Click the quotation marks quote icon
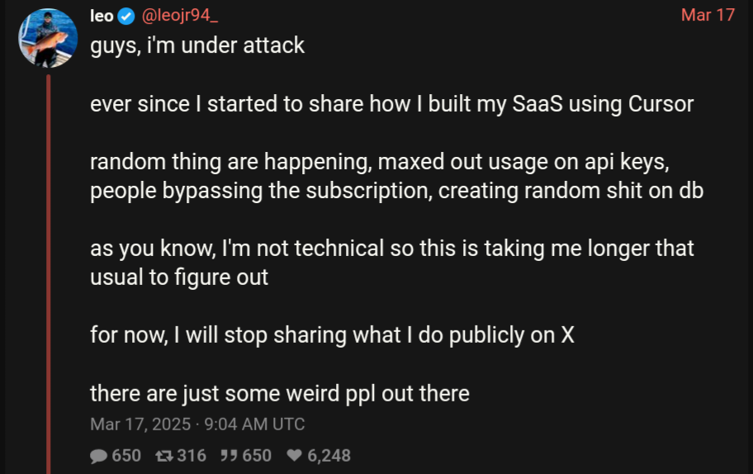Image resolution: width=753 pixels, height=474 pixels. pos(229,455)
